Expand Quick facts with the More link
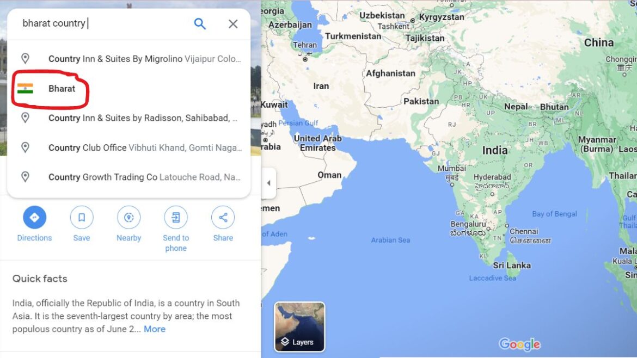This screenshot has width=637, height=358. 155,329
